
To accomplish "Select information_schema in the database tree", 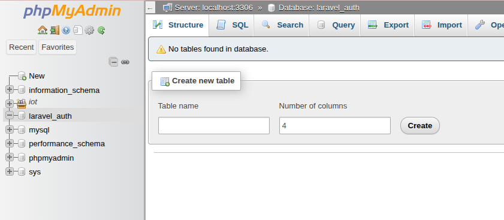I will pos(64,91).
